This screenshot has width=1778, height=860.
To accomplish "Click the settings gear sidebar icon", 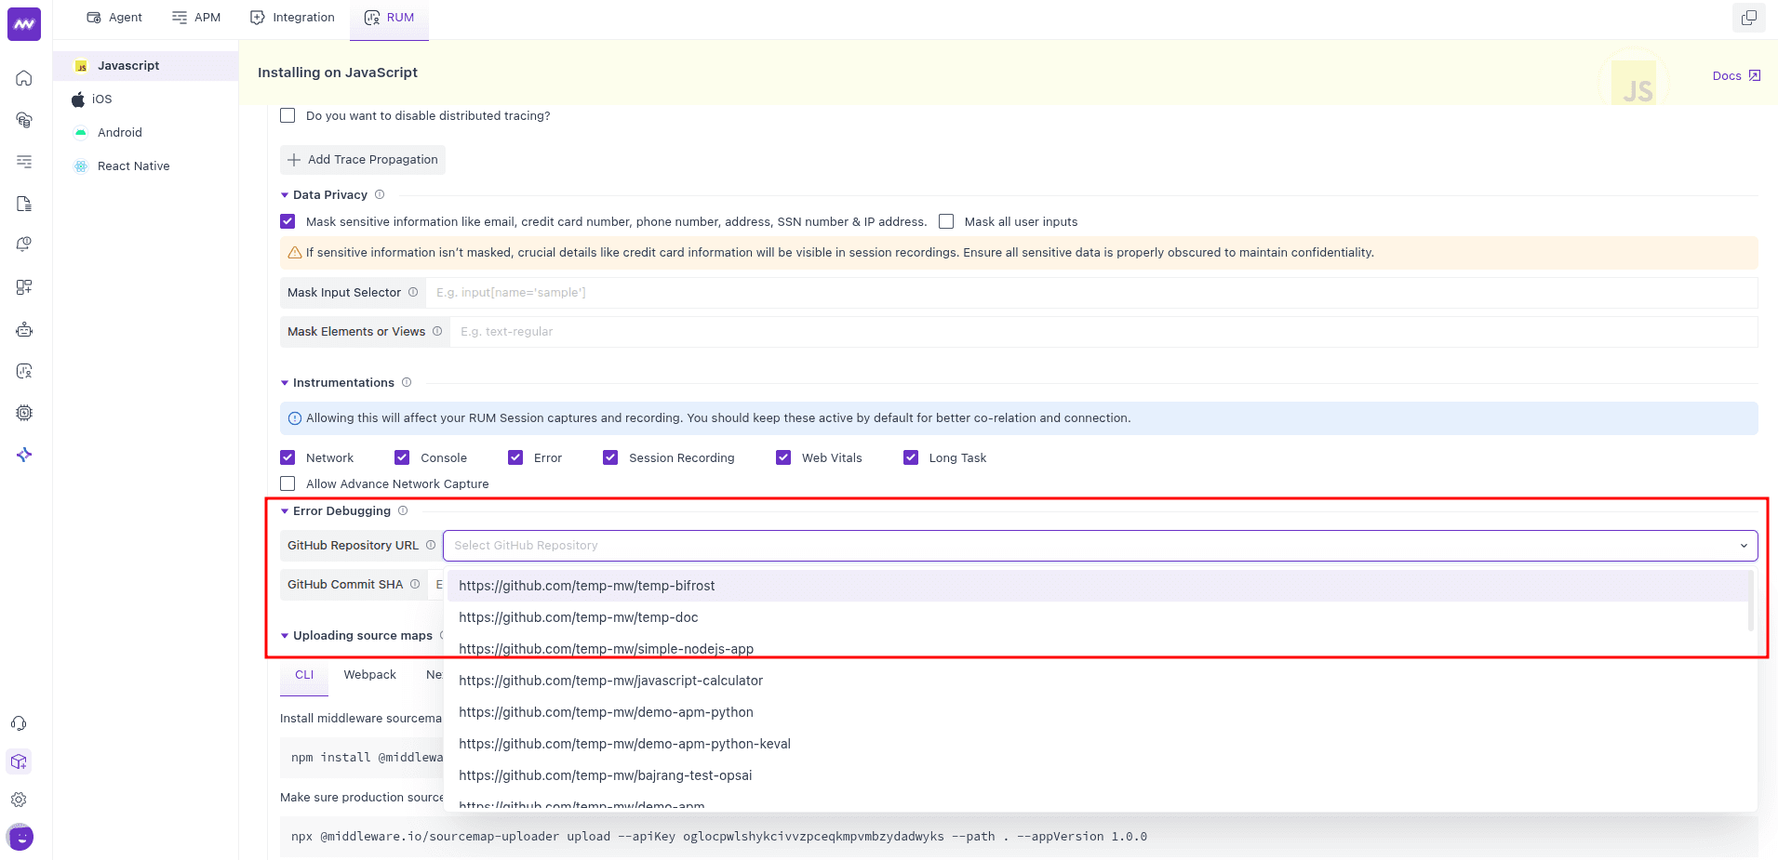I will click(19, 800).
